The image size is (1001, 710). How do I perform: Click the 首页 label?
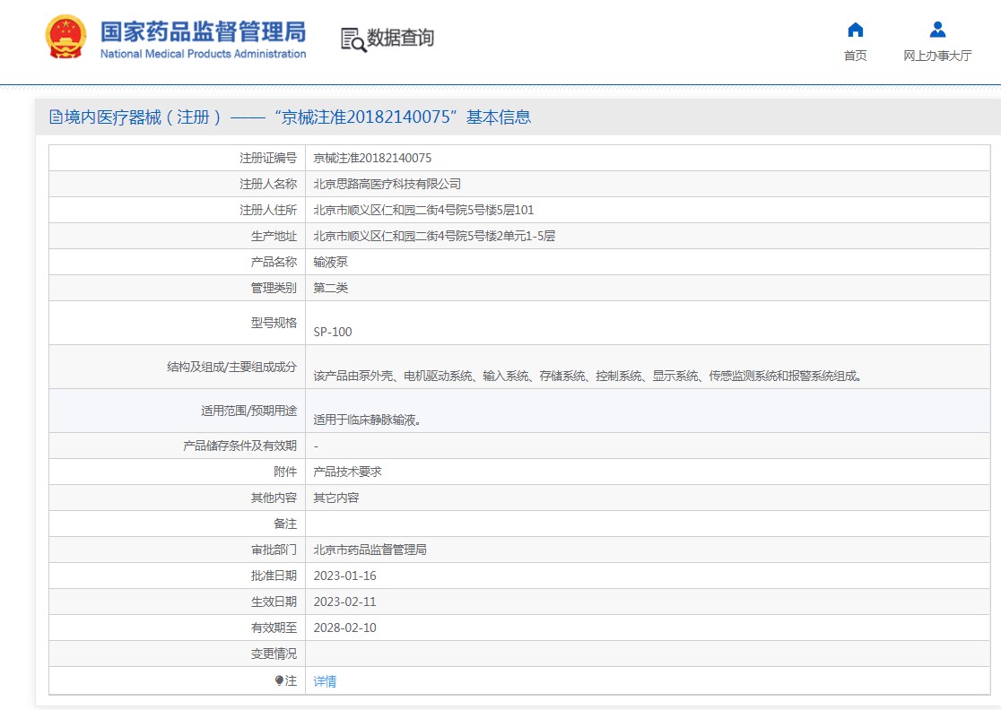pyautogui.click(x=856, y=56)
